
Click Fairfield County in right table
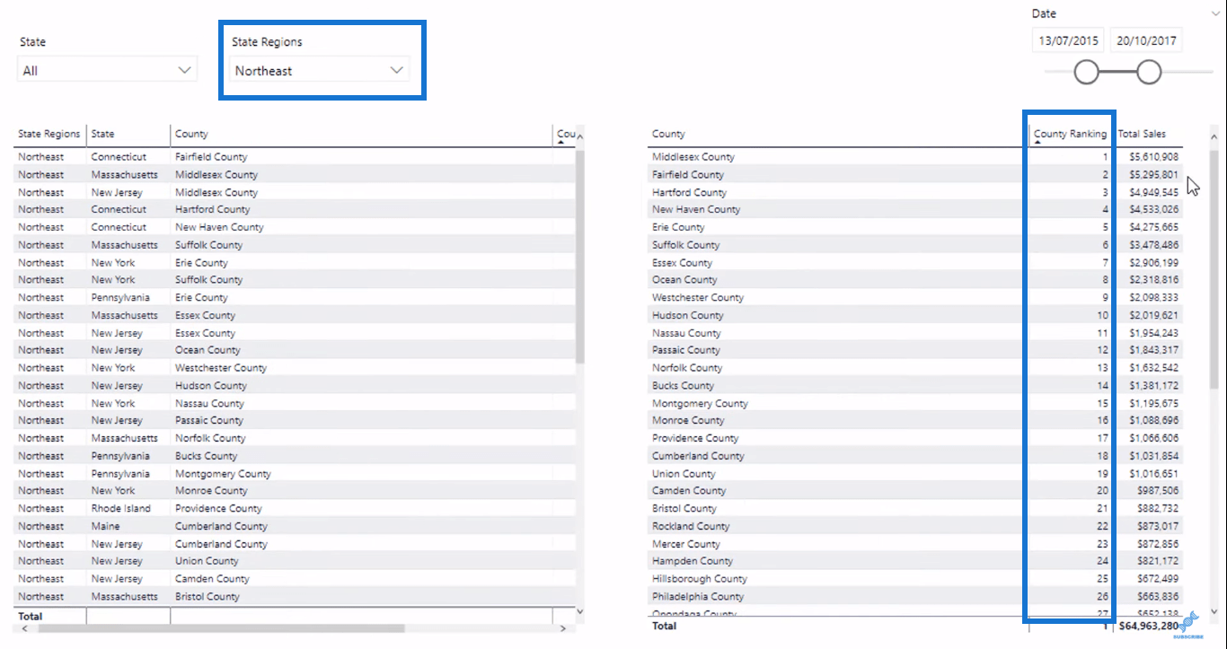688,174
